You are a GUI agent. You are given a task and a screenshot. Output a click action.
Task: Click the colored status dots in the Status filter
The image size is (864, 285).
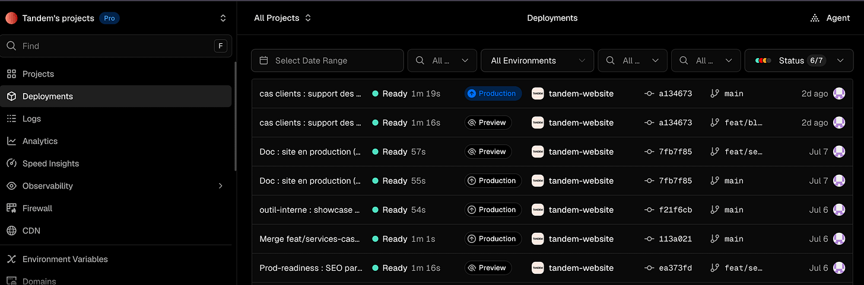(763, 60)
